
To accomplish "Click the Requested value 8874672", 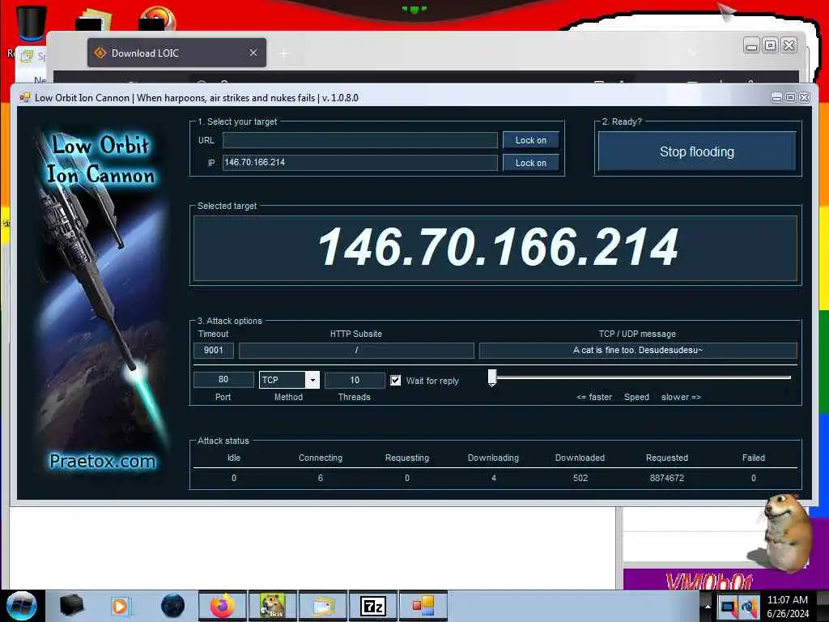I will pos(667,478).
